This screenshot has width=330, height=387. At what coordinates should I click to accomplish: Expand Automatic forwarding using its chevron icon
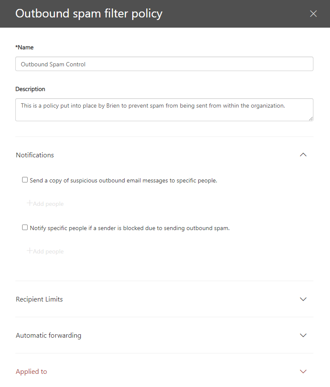point(303,335)
